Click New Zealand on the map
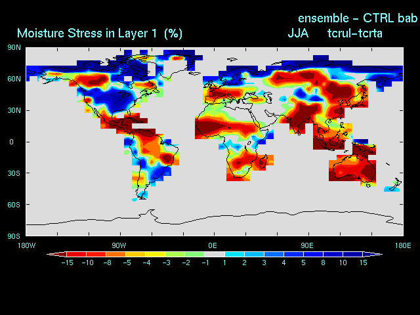 (x=394, y=185)
